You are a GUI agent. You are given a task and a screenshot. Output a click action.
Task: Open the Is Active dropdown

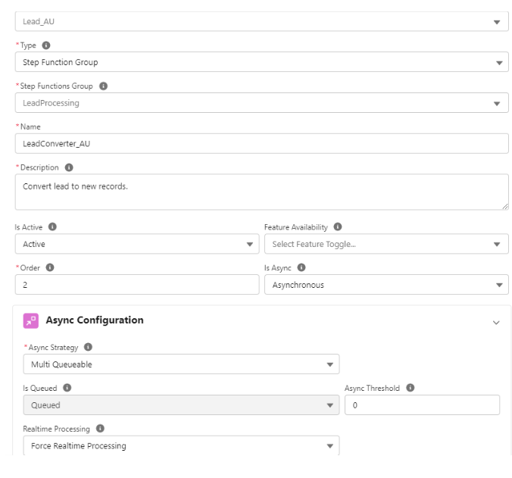point(137,244)
